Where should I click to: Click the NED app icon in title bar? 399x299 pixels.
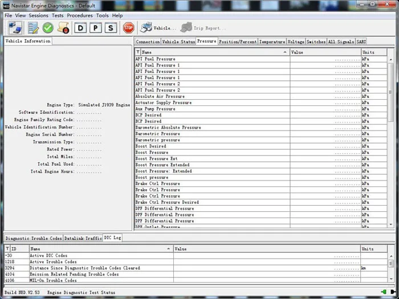6,6
